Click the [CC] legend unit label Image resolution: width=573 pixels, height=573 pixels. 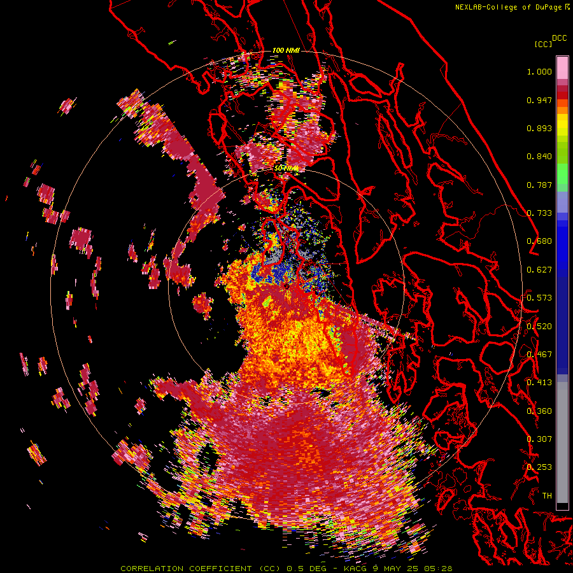coord(544,44)
